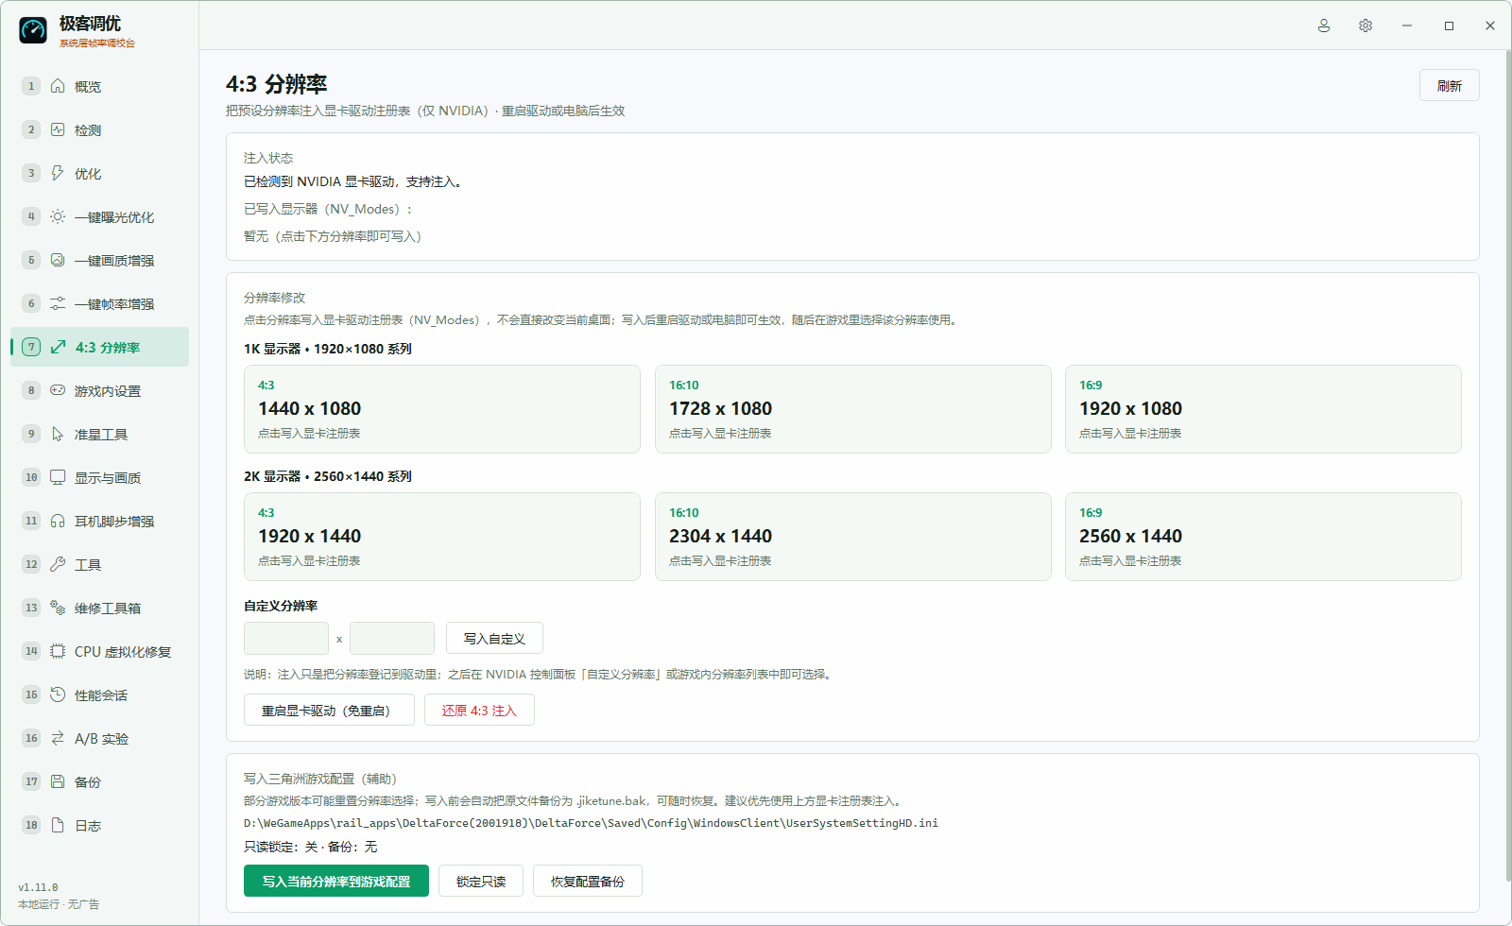1512x926 pixels.
Task: Click the 恢复配置备份 button
Action: [588, 881]
